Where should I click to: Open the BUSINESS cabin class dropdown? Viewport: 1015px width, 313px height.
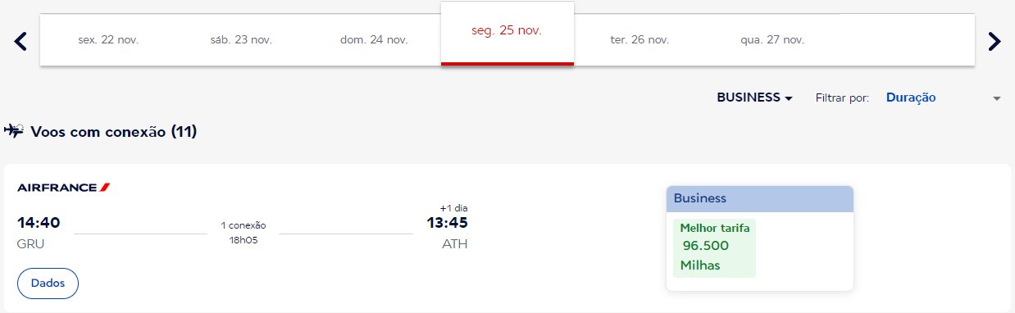point(755,98)
